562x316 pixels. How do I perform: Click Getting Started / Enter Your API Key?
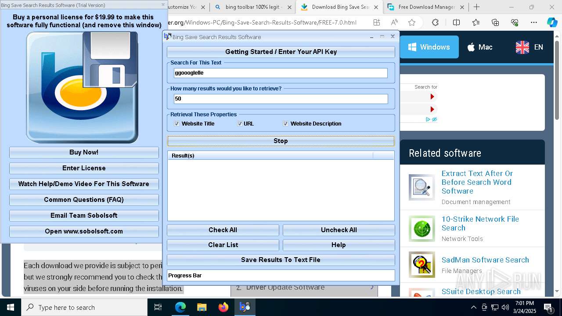(x=281, y=52)
